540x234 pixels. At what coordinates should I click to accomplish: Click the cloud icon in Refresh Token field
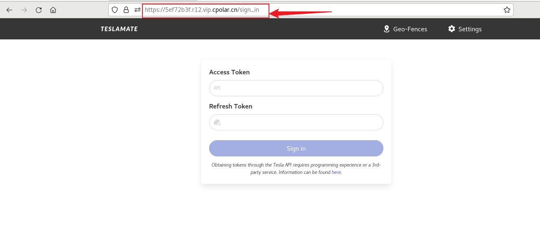(x=217, y=122)
